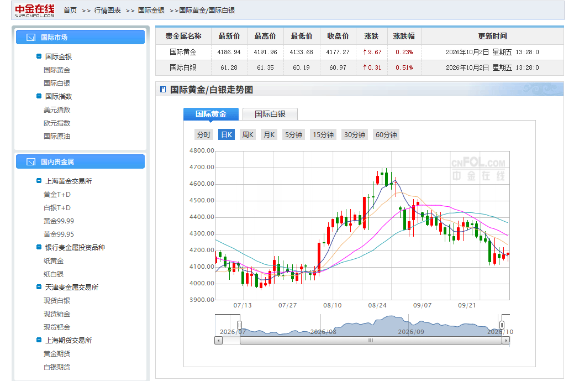Click 国际黄金 latest price 4186.94
The width and height of the screenshot is (574, 381).
[229, 52]
